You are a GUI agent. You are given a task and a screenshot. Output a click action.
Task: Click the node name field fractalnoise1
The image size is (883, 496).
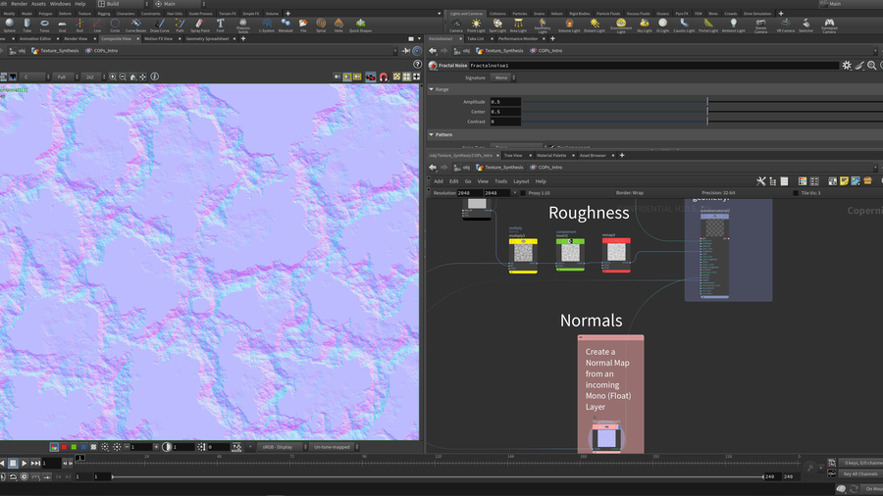(653, 66)
